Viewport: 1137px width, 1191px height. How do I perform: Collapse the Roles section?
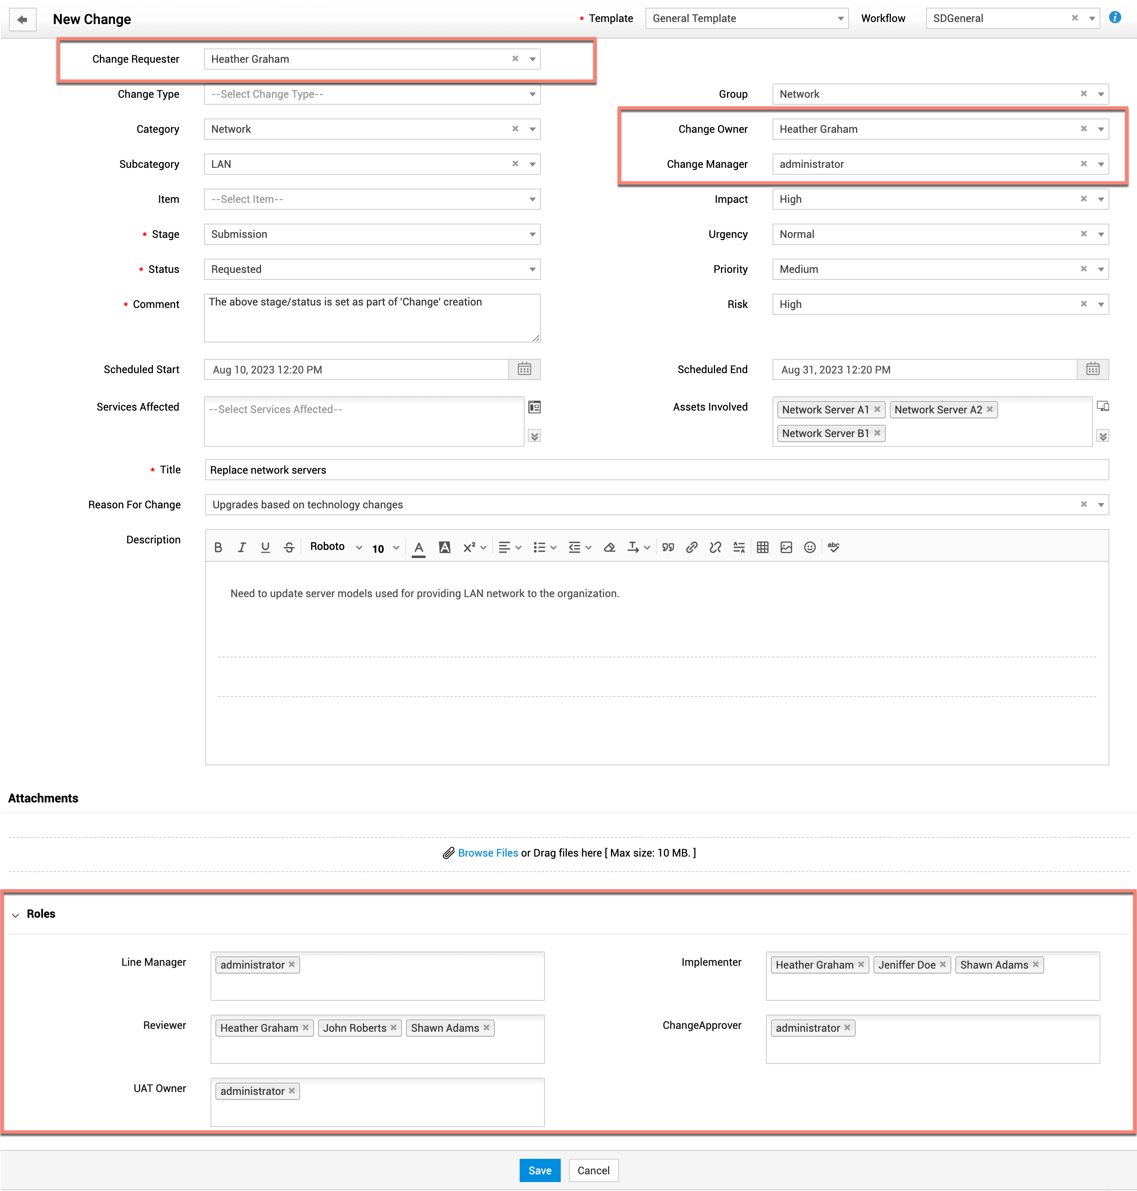[x=16, y=914]
